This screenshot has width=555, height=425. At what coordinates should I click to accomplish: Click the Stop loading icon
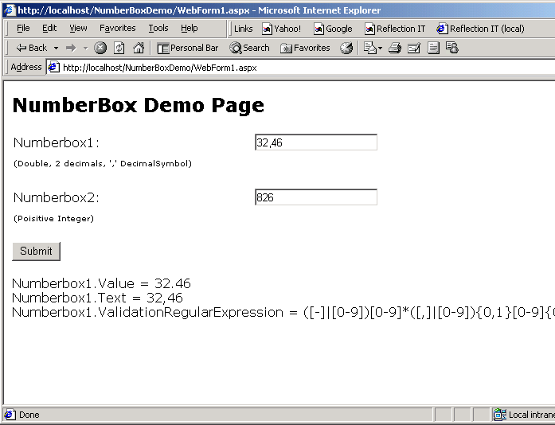[x=100, y=48]
